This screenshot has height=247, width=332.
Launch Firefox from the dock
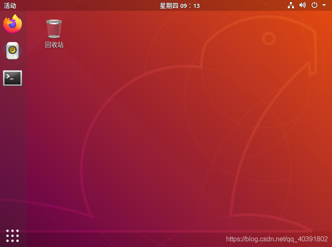(13, 24)
